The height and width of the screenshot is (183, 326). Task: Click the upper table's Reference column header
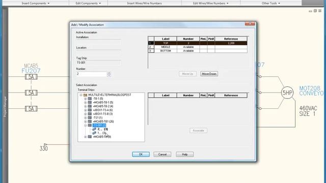coord(231,39)
